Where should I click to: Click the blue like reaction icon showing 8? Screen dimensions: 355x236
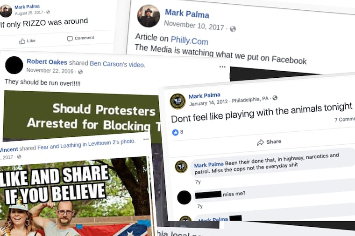pyautogui.click(x=176, y=132)
